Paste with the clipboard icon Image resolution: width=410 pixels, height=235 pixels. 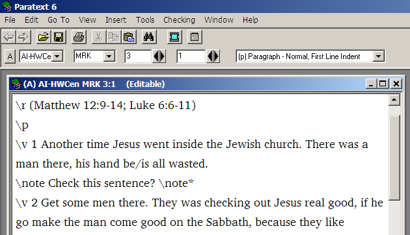(129, 37)
